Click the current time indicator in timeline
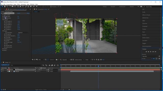The image size is (163, 91). pyautogui.click(x=98, y=66)
